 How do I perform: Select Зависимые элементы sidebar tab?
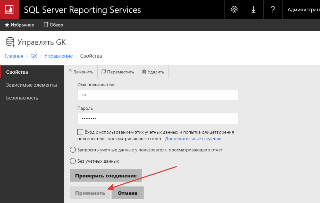coord(32,85)
